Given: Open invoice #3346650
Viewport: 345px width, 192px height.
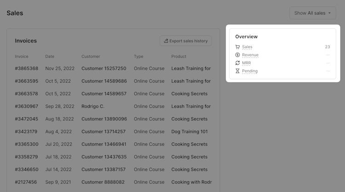Looking at the screenshot, I should tap(27, 169).
